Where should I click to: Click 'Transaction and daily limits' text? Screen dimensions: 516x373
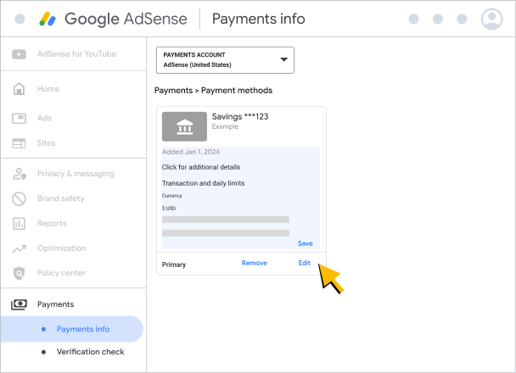203,183
